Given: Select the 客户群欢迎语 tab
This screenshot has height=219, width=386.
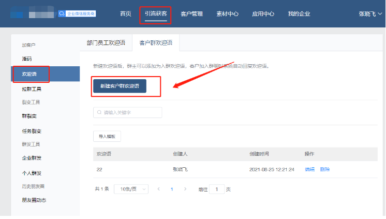Looking at the screenshot, I should coord(156,43).
